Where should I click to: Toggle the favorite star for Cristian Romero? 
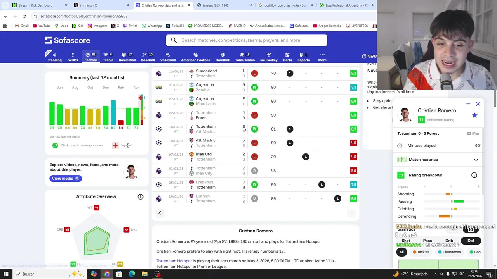(x=474, y=115)
